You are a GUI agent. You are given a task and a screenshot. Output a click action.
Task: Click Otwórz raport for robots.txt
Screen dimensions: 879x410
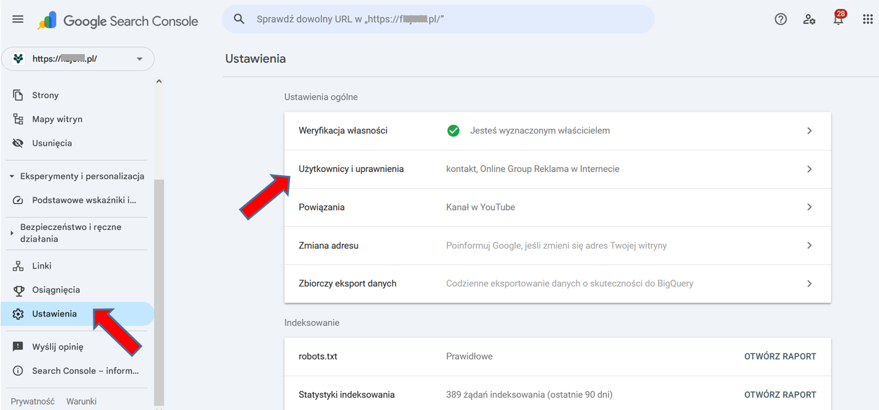779,357
